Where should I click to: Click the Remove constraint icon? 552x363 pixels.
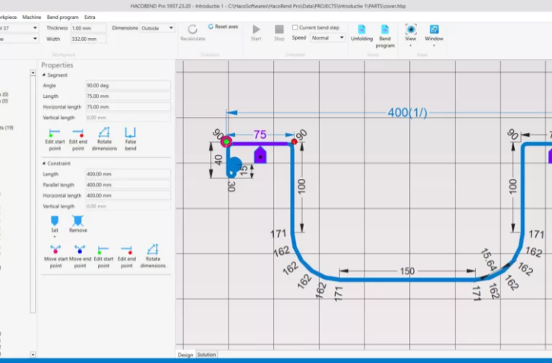click(77, 223)
